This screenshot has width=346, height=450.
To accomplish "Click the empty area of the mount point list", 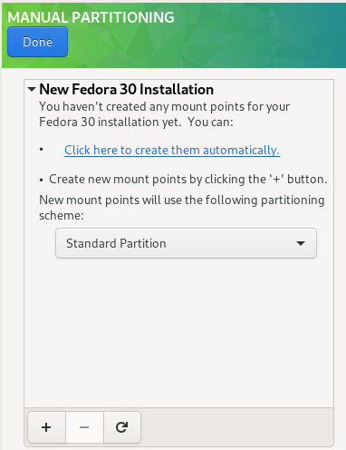I will pyautogui.click(x=178, y=333).
